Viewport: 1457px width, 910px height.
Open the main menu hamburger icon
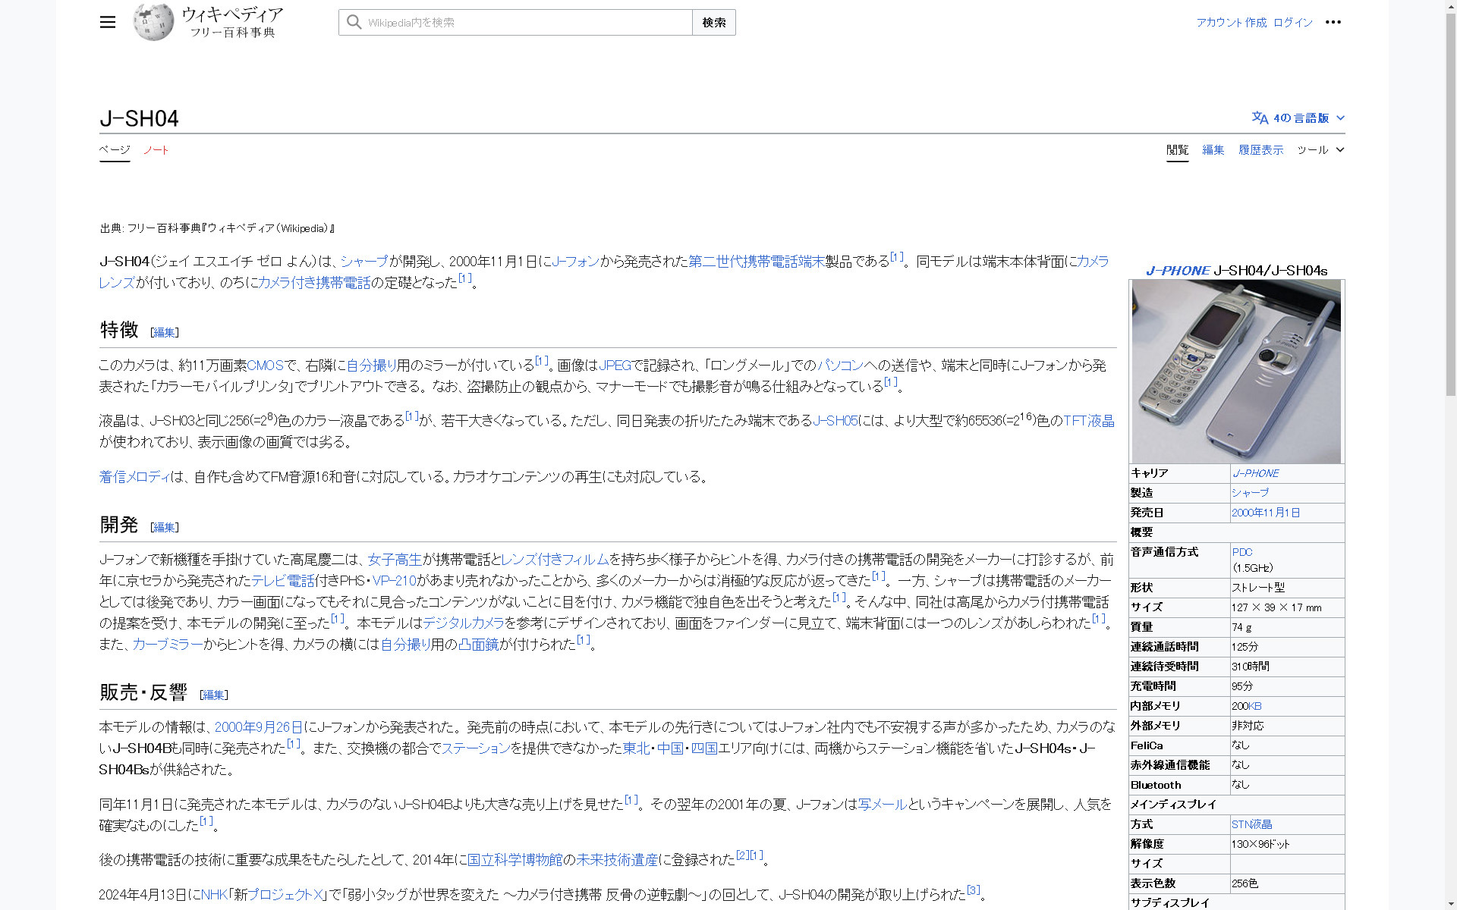coord(108,22)
